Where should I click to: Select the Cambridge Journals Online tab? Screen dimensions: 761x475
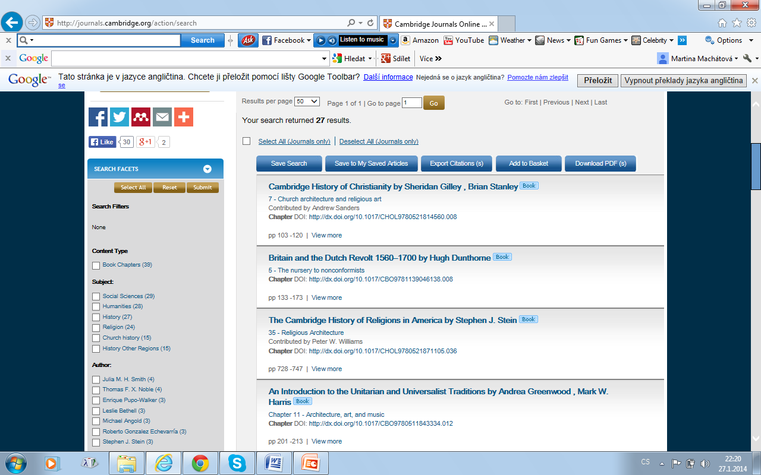(438, 24)
